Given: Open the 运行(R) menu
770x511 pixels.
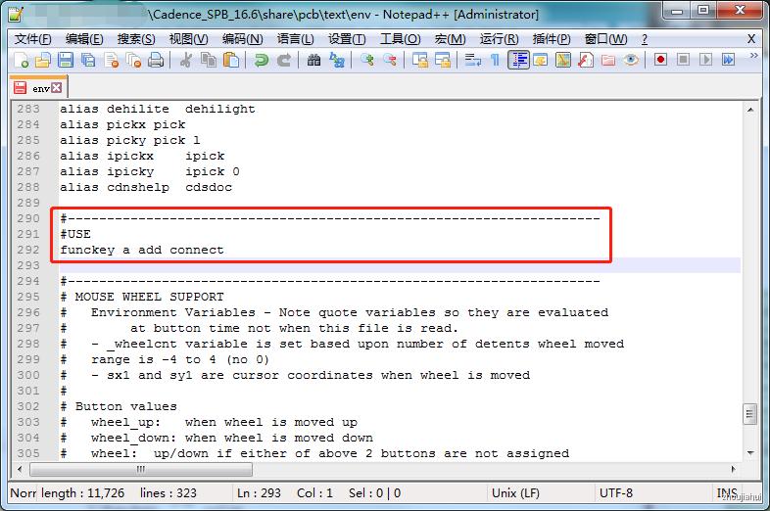Looking at the screenshot, I should pyautogui.click(x=499, y=39).
